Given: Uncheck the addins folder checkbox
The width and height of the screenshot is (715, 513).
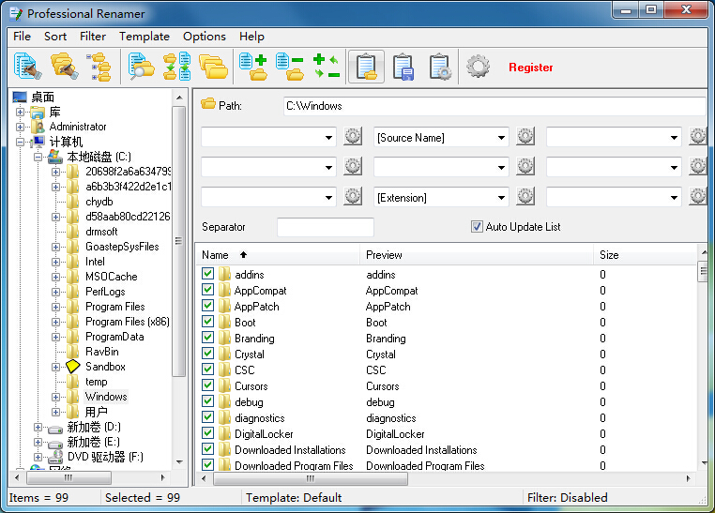Looking at the screenshot, I should [208, 275].
